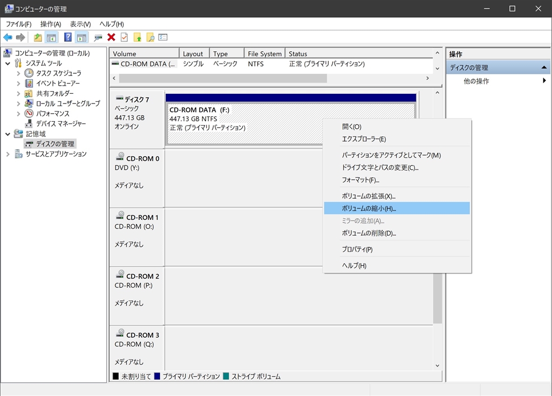Select システム ツール in the tree

click(44, 64)
